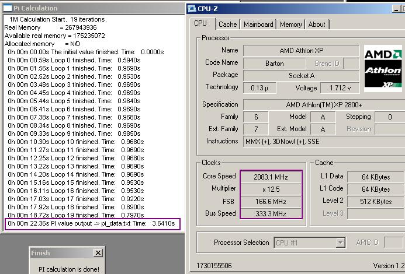Click the Pi Calculation title bar
Viewport: 405px width, 274px height.
[94, 8]
